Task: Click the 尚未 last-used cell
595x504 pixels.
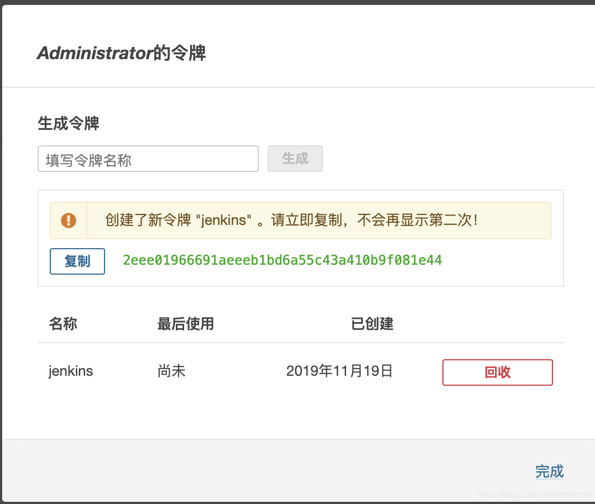Action: tap(171, 371)
